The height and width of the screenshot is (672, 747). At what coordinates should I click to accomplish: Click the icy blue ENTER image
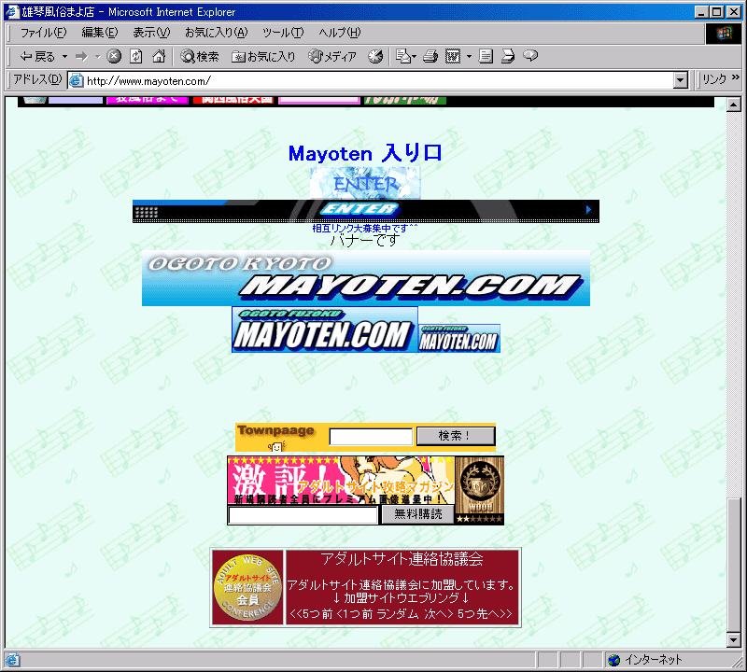click(365, 183)
